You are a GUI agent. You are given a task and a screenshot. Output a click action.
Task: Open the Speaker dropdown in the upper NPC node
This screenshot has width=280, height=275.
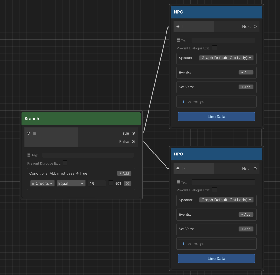[x=226, y=58]
